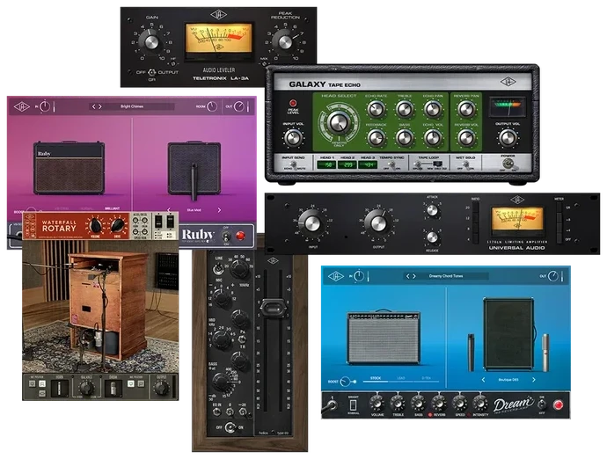Click the IN knob in Ruby's top bar

click(x=45, y=106)
